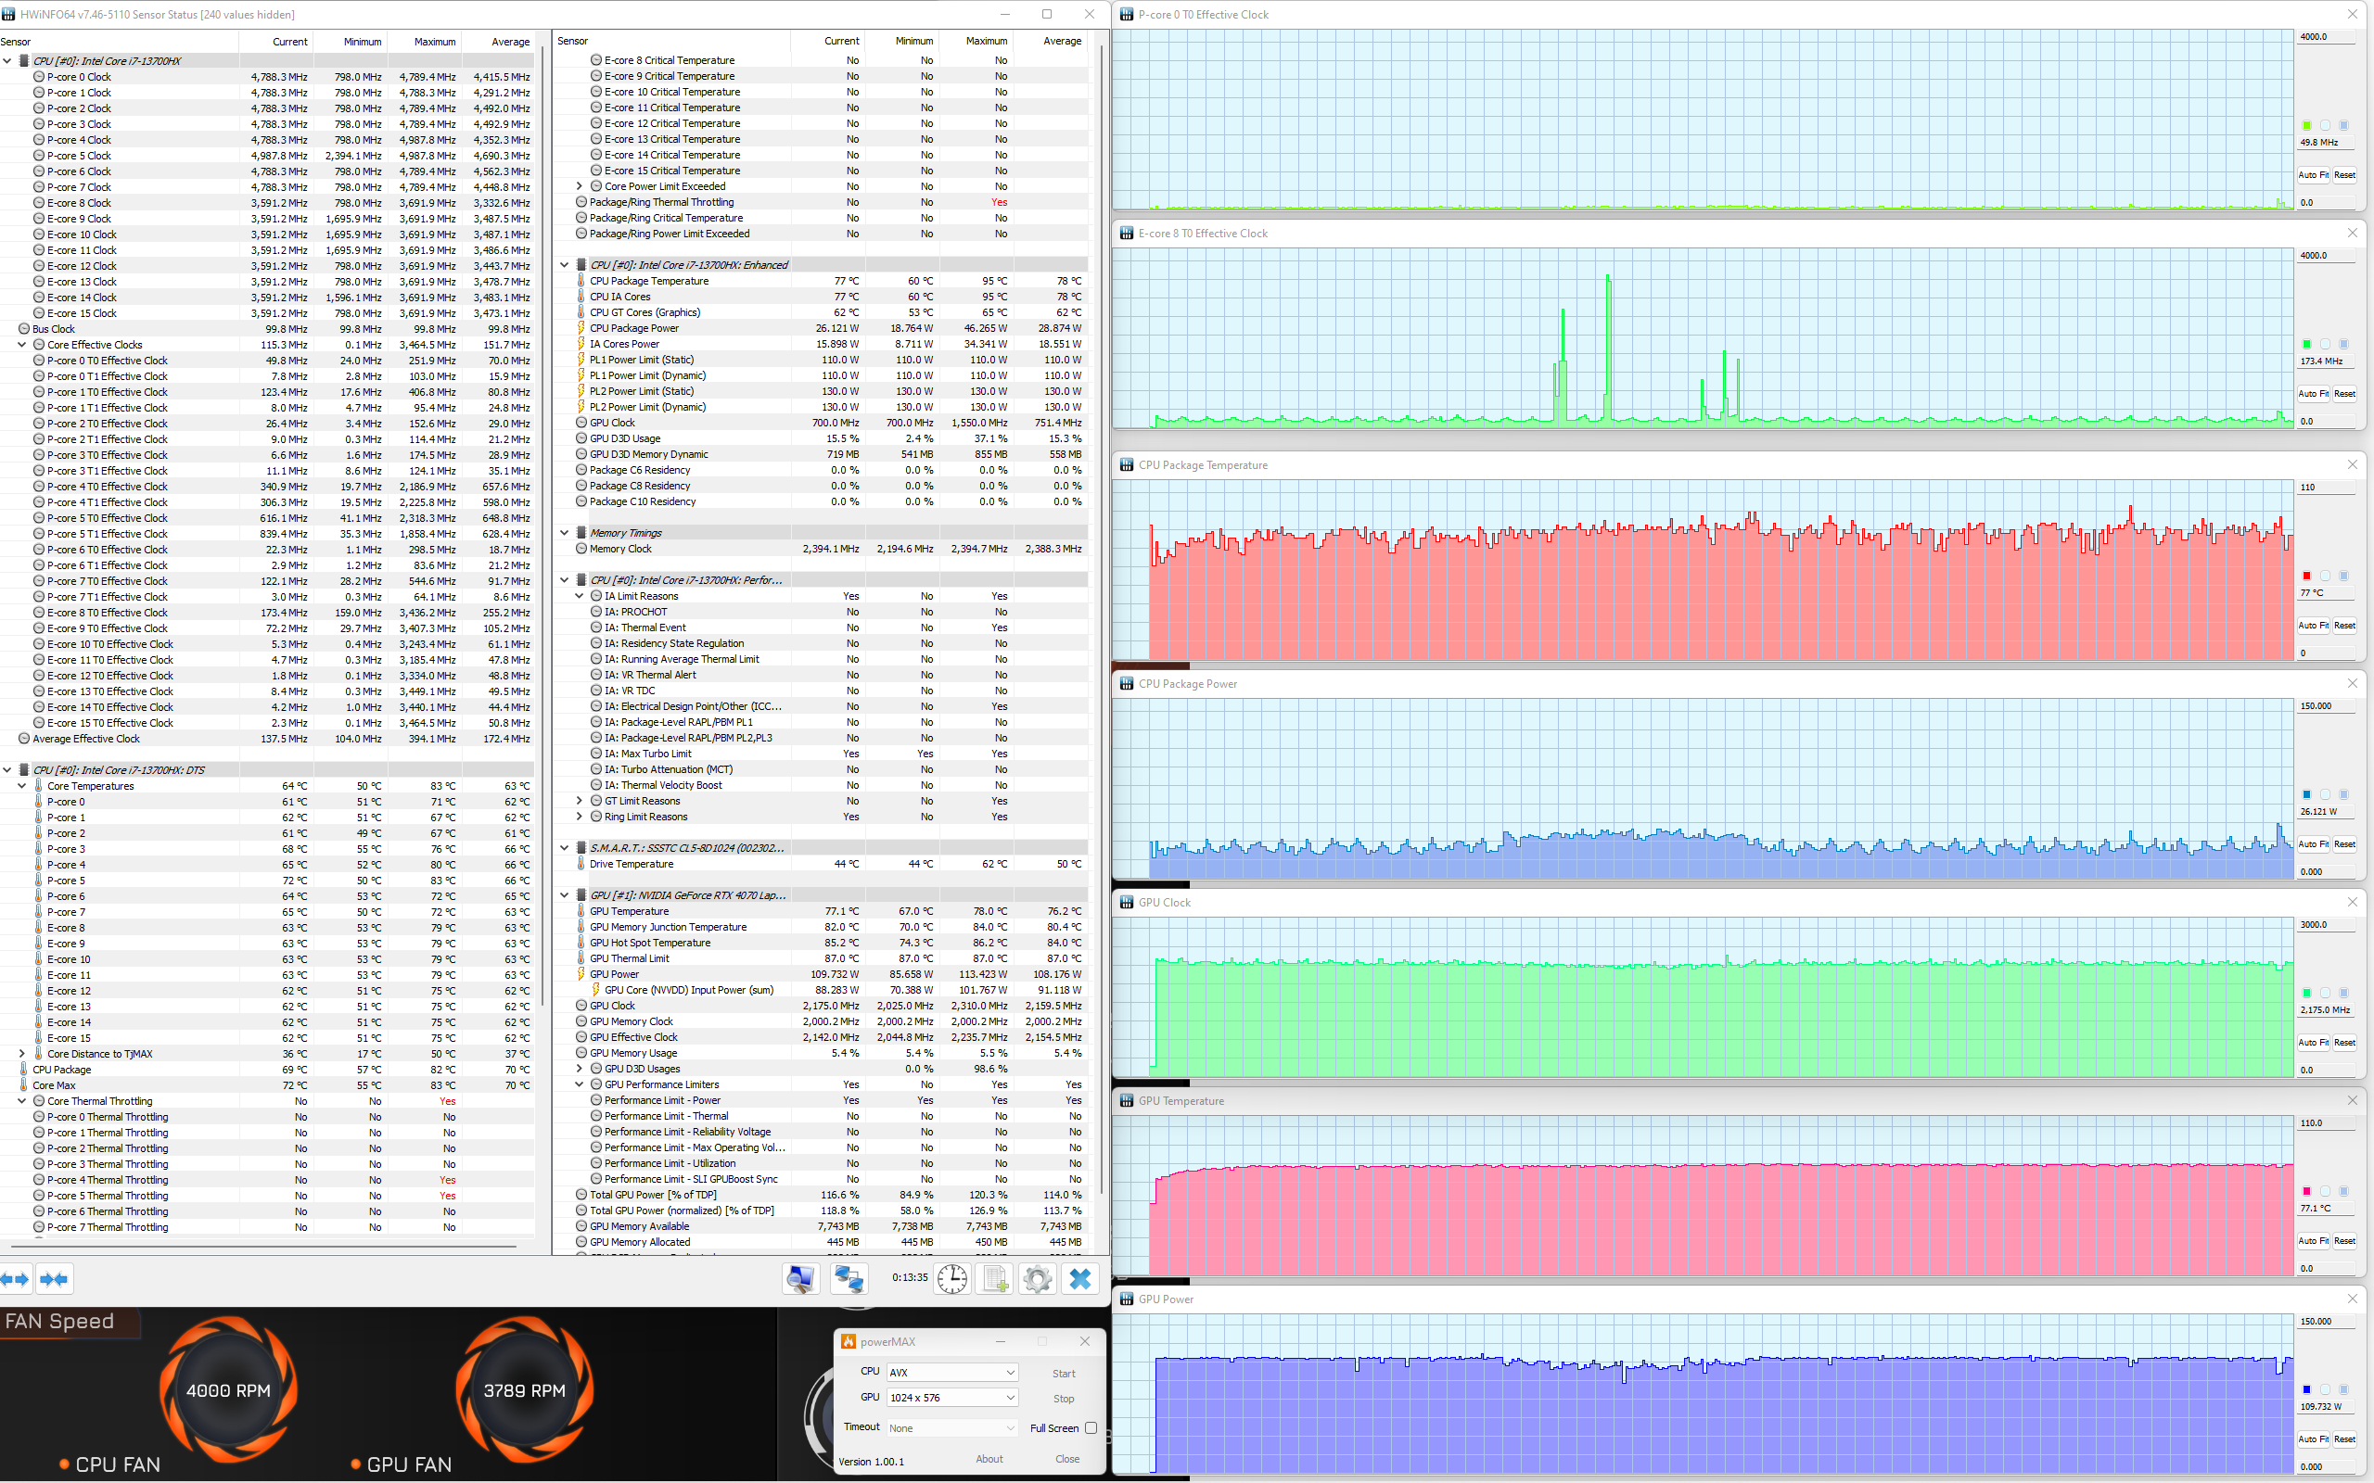This screenshot has height=1483, width=2374.
Task: Click Reset on GPU Clock graph
Action: tap(2343, 1043)
